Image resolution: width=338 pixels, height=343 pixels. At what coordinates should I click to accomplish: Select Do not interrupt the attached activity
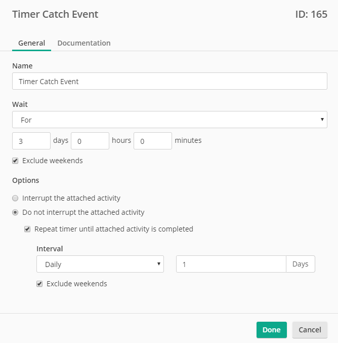(x=15, y=212)
